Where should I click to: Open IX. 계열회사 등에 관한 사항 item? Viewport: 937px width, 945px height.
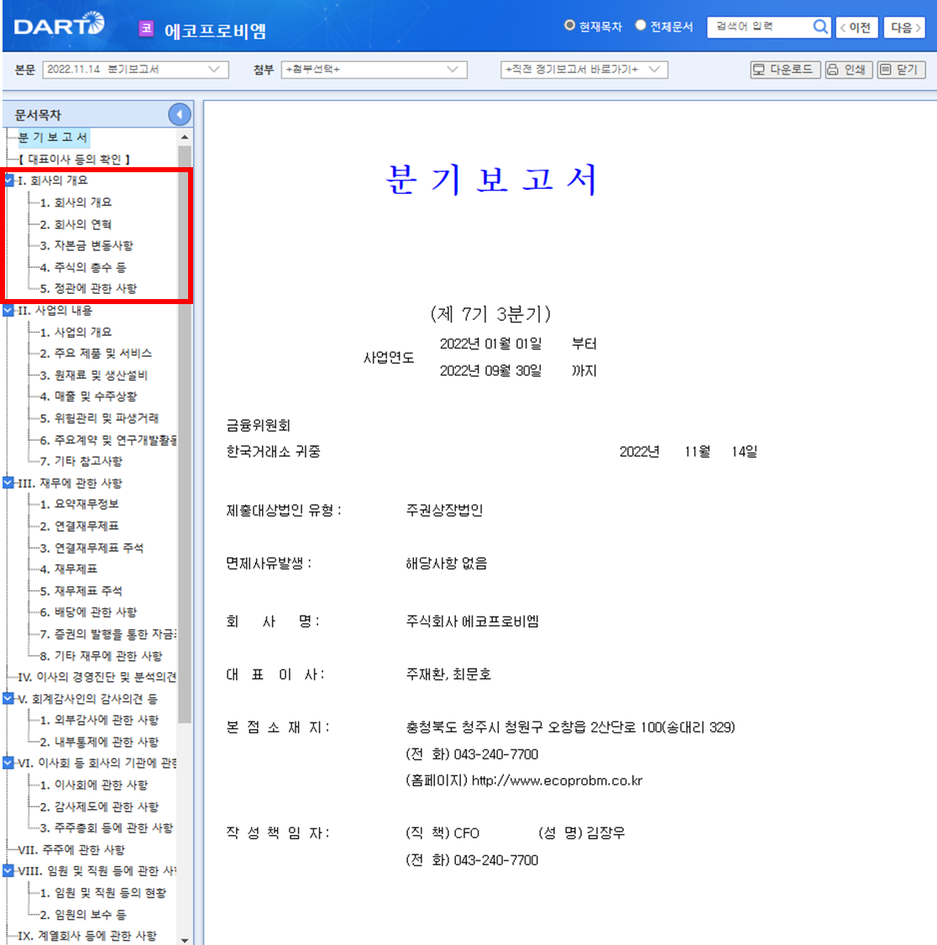click(x=87, y=936)
